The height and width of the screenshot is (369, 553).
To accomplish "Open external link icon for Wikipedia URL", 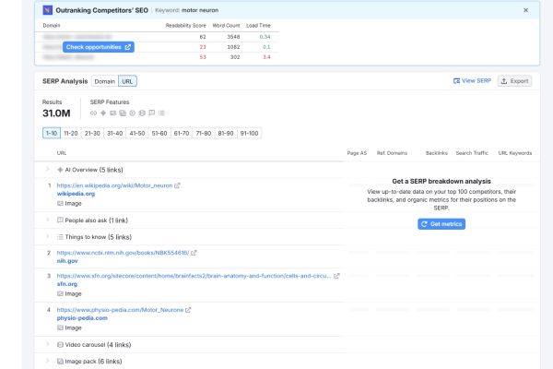I will tap(178, 185).
